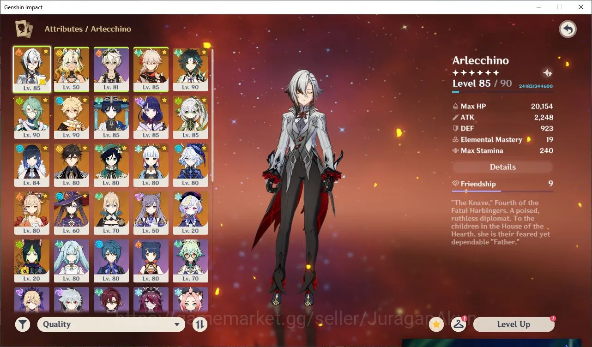
Task: Expand the Quality sort dropdown
Action: click(x=111, y=324)
